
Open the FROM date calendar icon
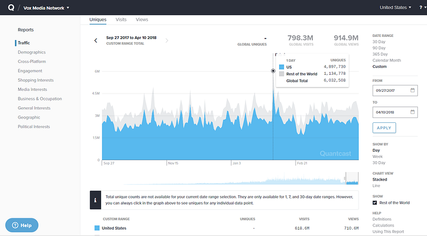click(412, 90)
